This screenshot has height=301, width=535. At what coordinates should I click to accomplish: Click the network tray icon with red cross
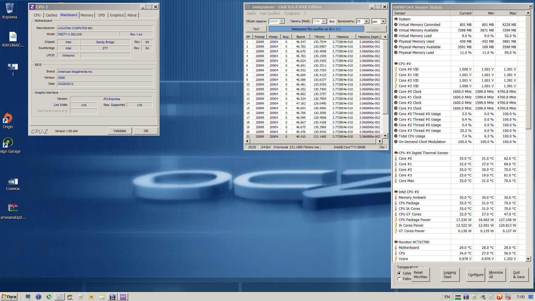click(508, 297)
